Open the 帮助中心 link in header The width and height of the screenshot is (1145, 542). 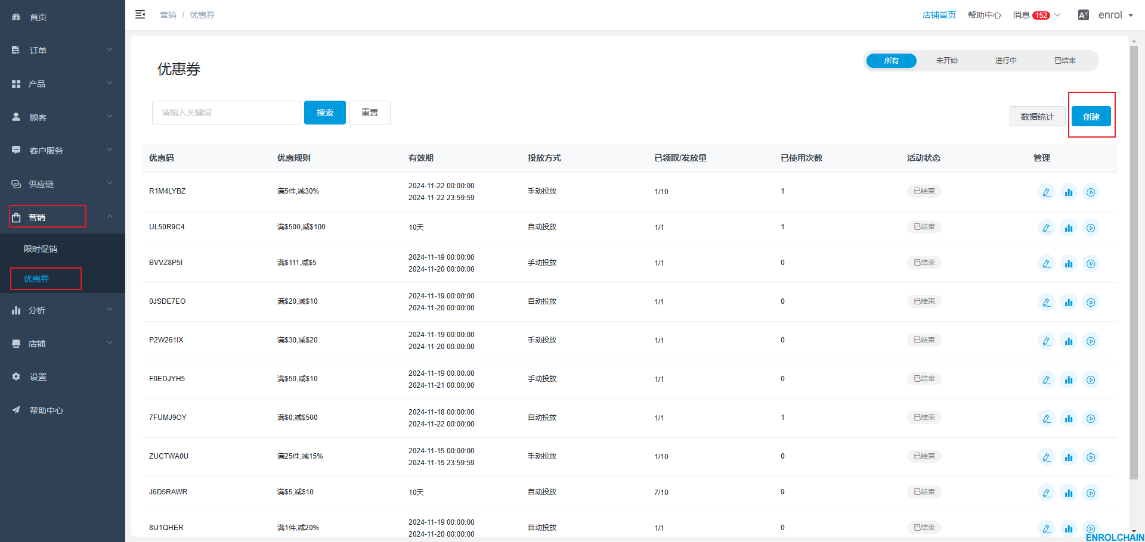pos(984,15)
